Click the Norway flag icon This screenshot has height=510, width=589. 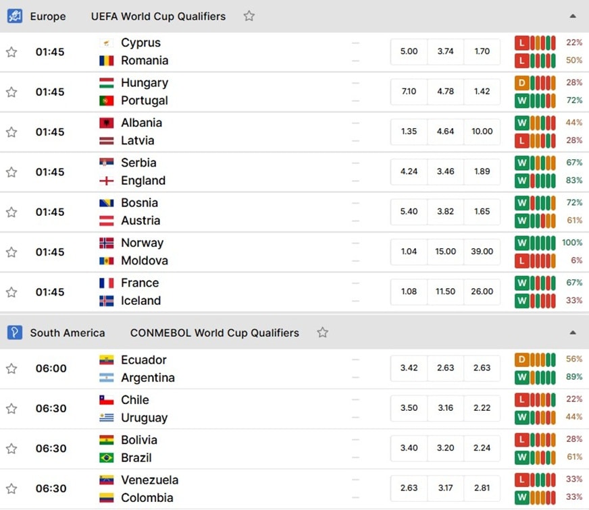[106, 243]
